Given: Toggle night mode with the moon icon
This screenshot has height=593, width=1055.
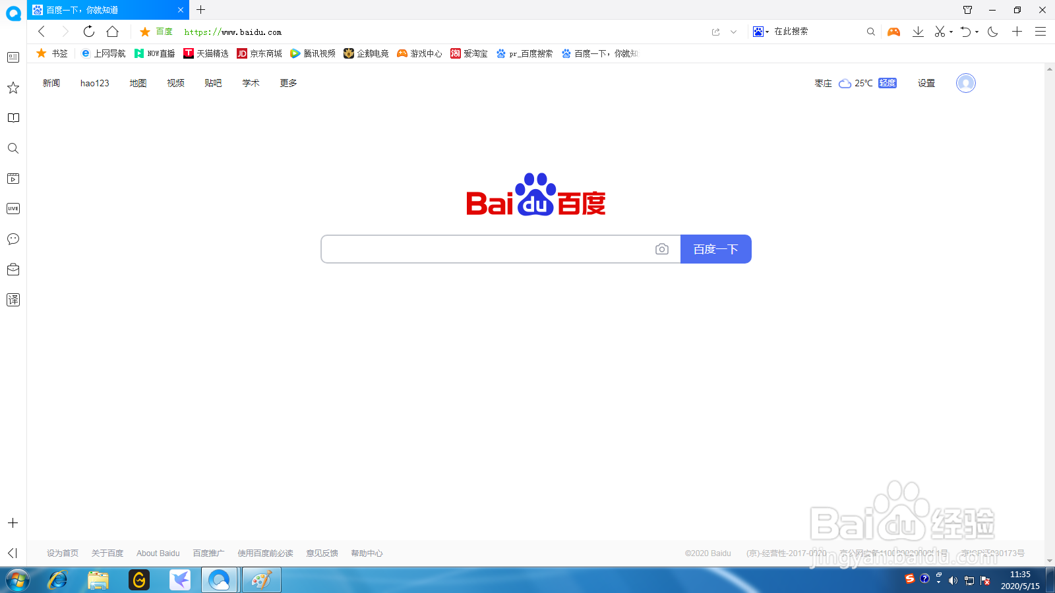Looking at the screenshot, I should pyautogui.click(x=992, y=31).
